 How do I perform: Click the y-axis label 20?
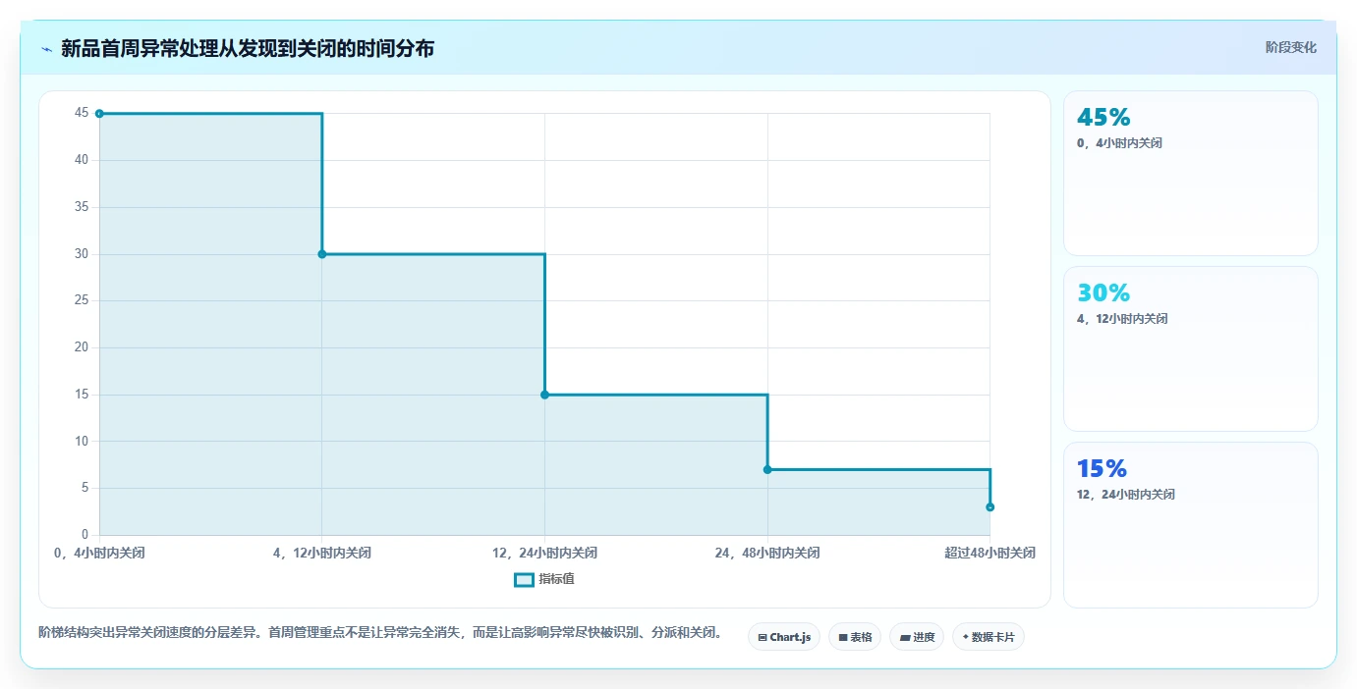point(81,347)
